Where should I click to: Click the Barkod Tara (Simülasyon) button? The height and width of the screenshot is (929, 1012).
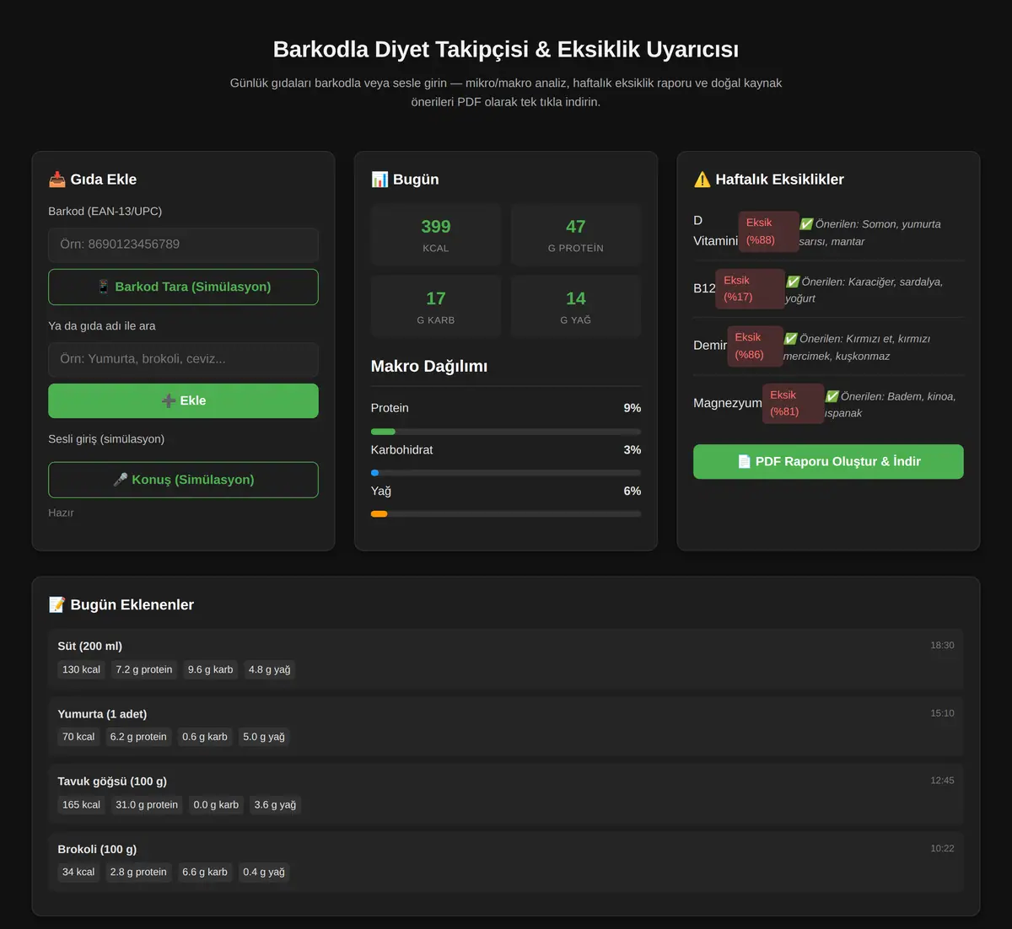coord(183,287)
